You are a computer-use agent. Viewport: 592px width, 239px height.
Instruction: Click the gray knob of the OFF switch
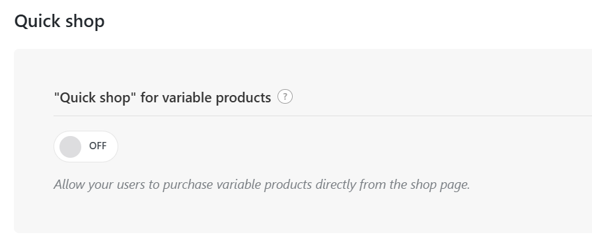point(70,147)
